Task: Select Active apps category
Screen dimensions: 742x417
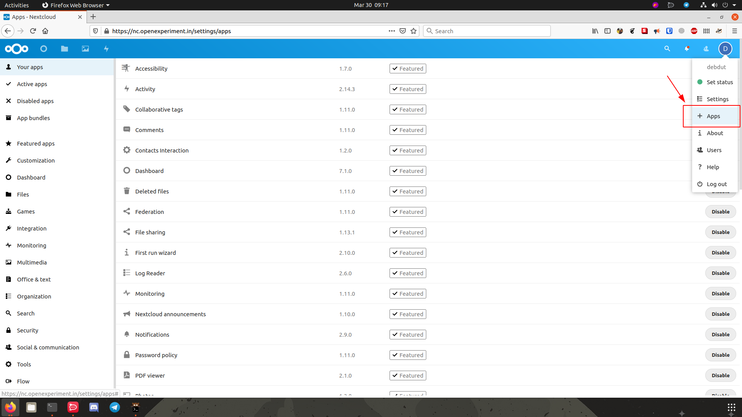Action: point(57,84)
